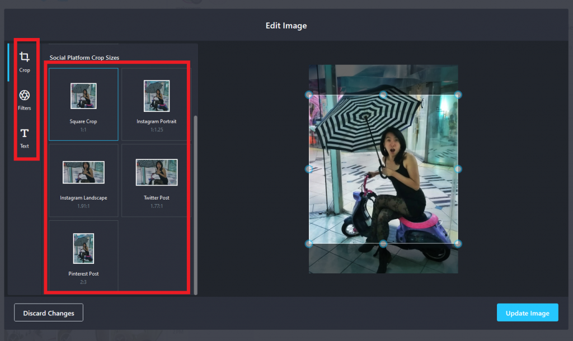The height and width of the screenshot is (341, 573).
Task: Click the left-middle crop edge handle
Action: (x=309, y=169)
